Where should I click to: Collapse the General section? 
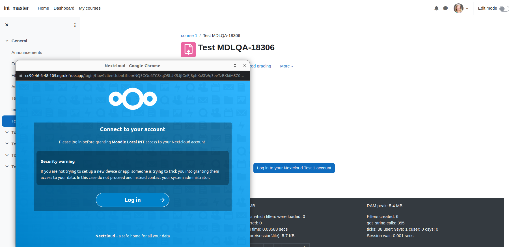tap(7, 41)
